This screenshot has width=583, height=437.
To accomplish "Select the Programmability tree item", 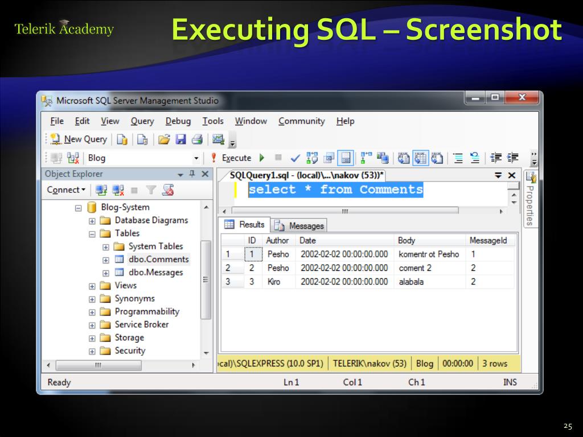I will pyautogui.click(x=147, y=311).
